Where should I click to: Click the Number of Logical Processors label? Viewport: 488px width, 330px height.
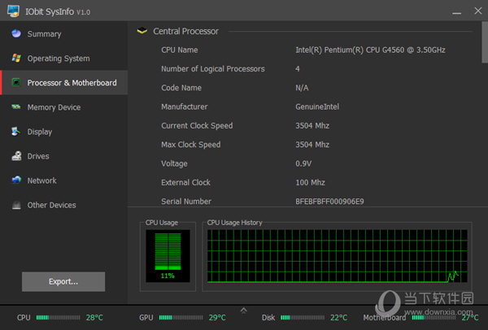tap(213, 69)
